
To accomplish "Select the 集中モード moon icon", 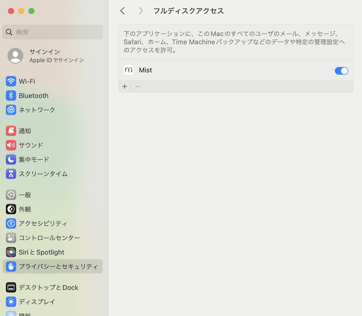I will click(x=11, y=159).
